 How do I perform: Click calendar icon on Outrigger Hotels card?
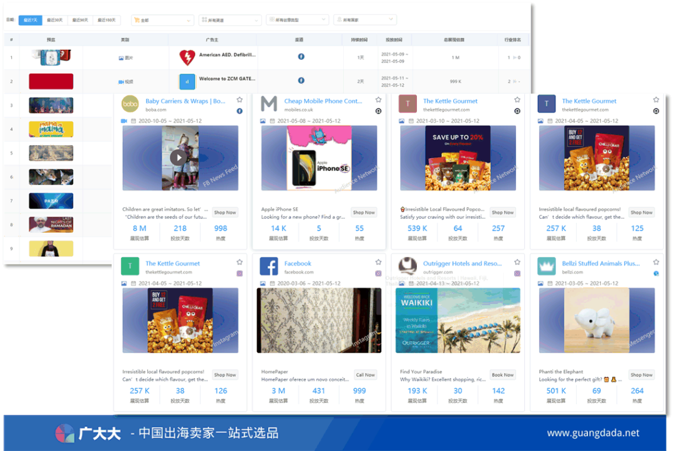pyautogui.click(x=411, y=283)
